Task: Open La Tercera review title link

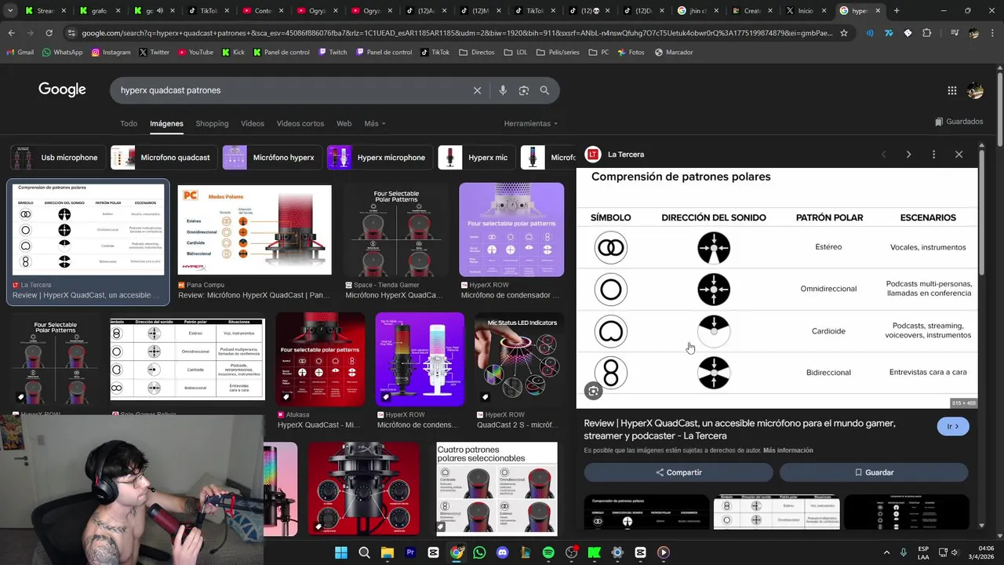Action: [x=740, y=429]
